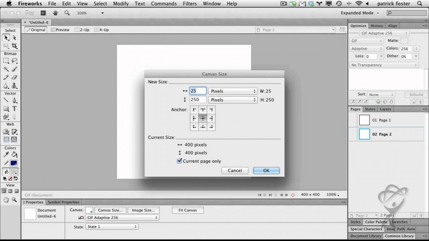Click the canvas height input field
The height and width of the screenshot is (241, 429).
pyautogui.click(x=198, y=100)
